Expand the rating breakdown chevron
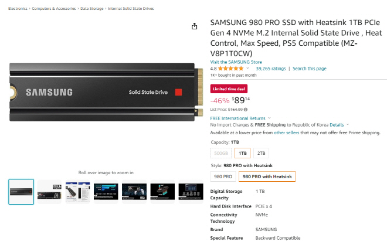This screenshot has width=387, height=241. click(x=248, y=69)
